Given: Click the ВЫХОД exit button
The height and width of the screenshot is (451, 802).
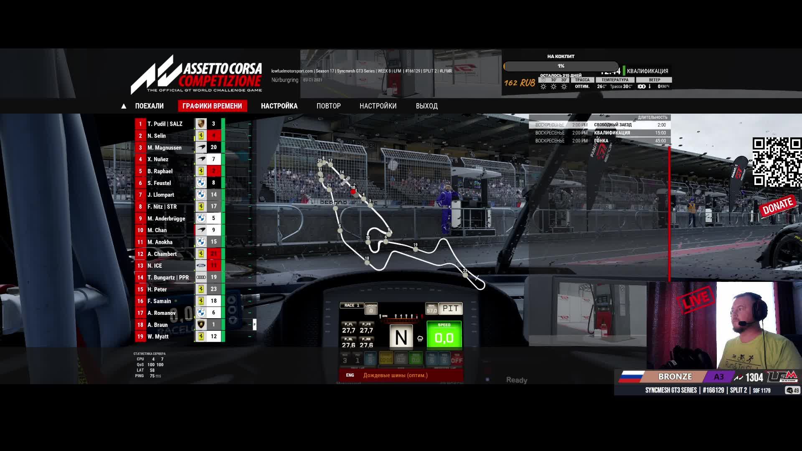Looking at the screenshot, I should coord(426,106).
